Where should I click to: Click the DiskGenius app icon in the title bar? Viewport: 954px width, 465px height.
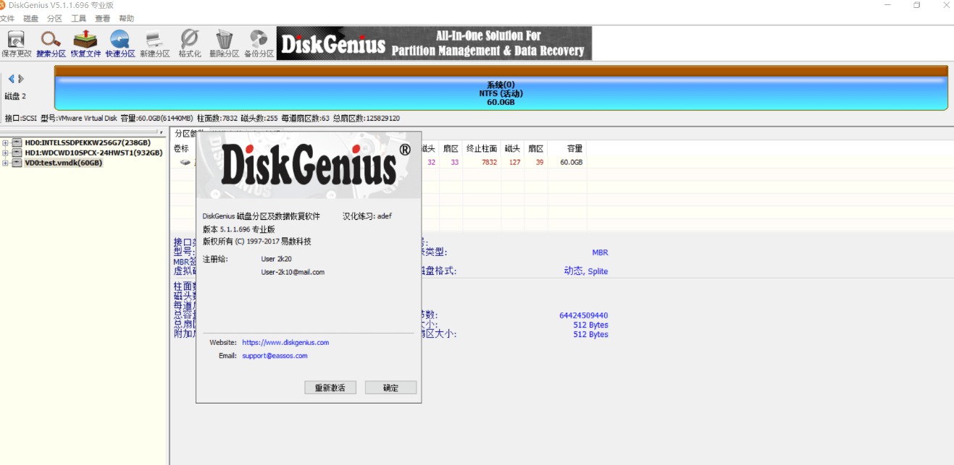click(x=4, y=5)
